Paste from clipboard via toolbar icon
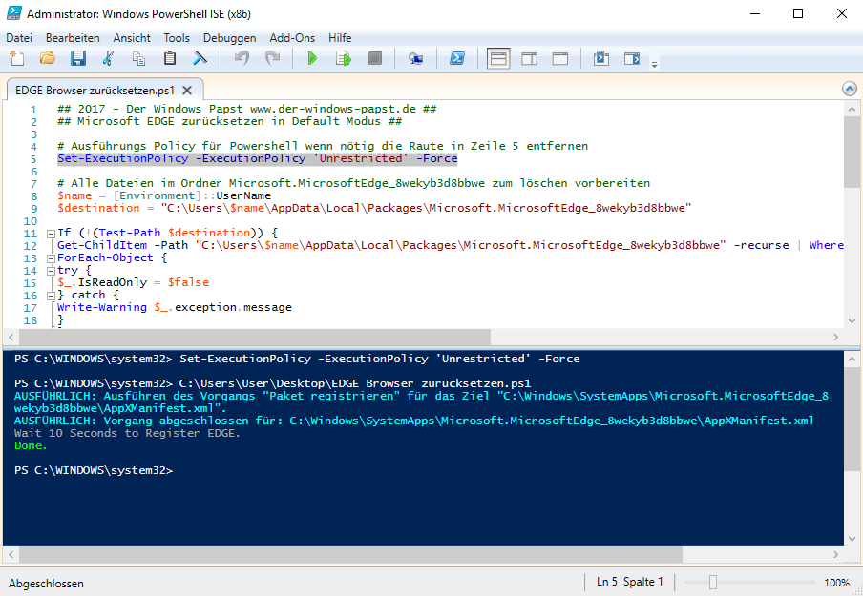Screen dimensions: 863x596 click(170, 59)
